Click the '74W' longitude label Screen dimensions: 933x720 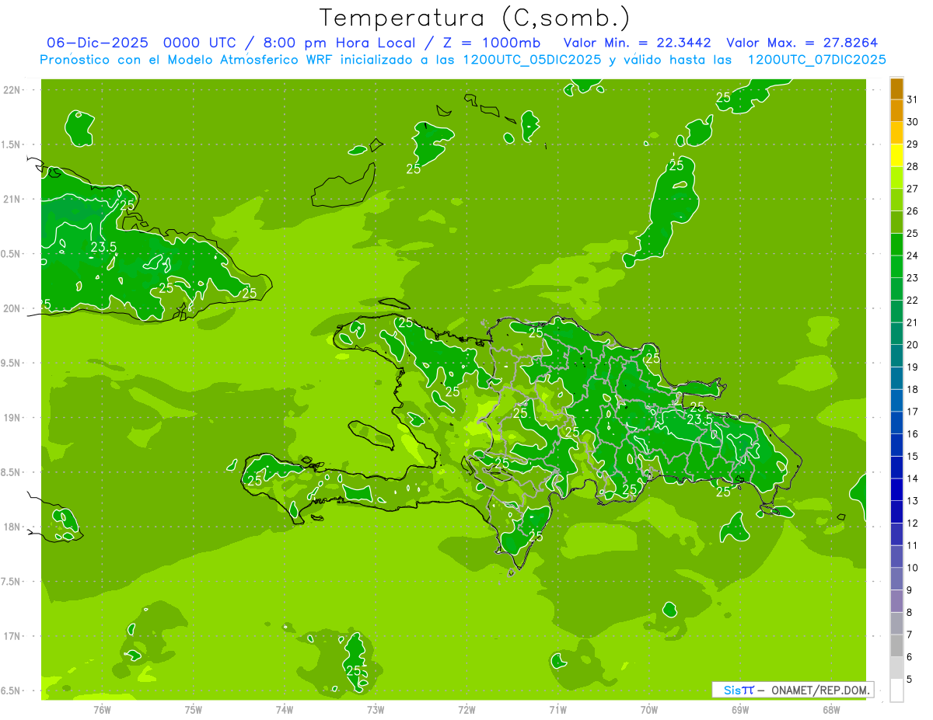(285, 710)
